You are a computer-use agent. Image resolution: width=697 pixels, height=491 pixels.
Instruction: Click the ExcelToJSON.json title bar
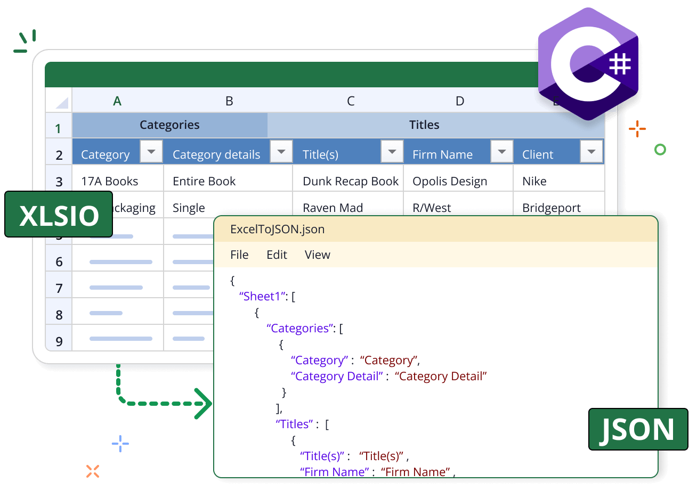coord(435,230)
